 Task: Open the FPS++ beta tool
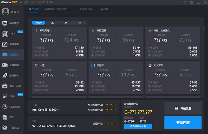[x=5, y=34]
